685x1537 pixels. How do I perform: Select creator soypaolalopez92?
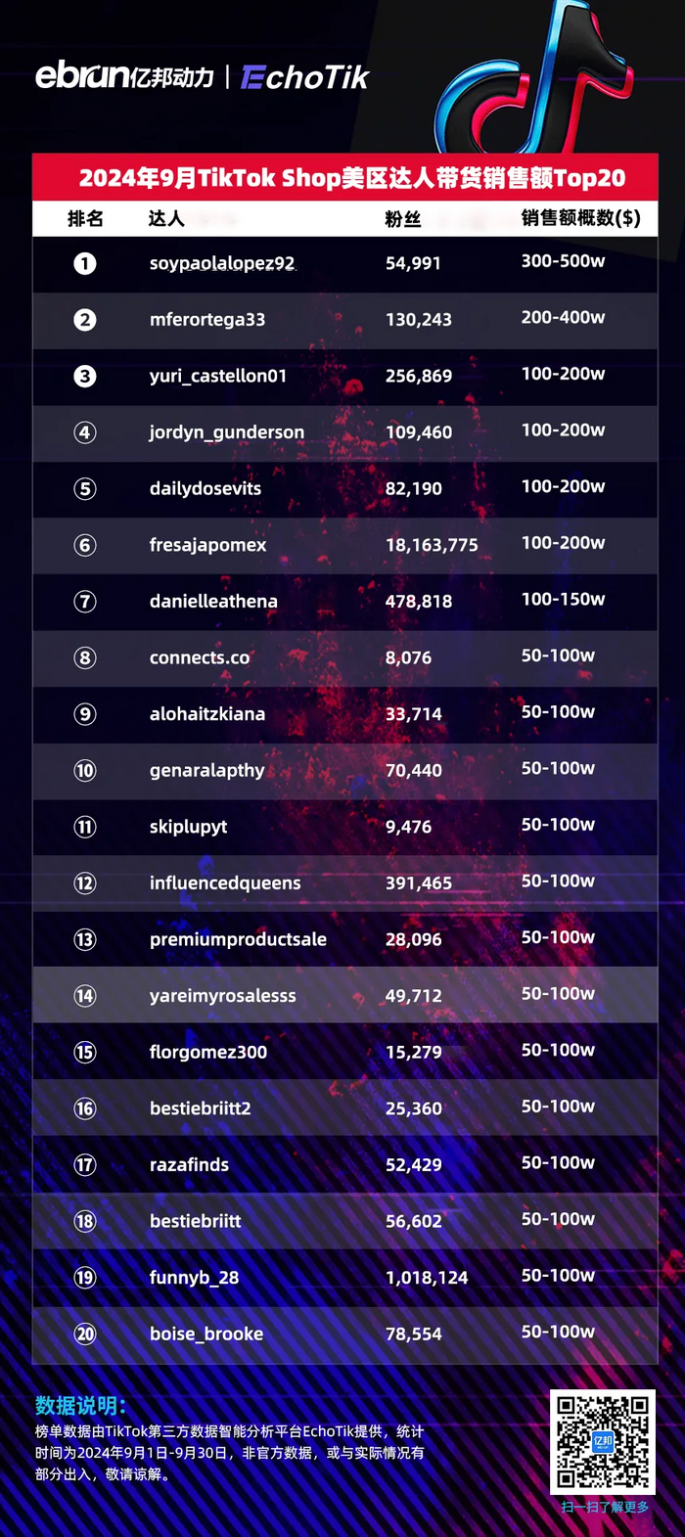[222, 263]
